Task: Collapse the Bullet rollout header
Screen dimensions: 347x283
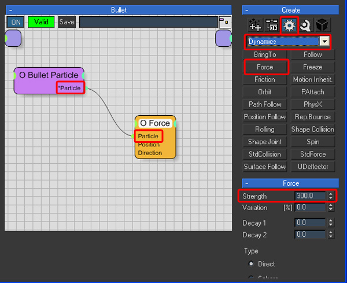Action: (119, 10)
